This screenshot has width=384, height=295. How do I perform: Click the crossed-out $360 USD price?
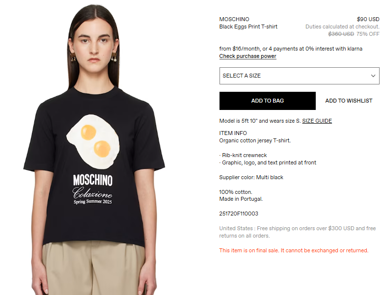click(x=341, y=34)
